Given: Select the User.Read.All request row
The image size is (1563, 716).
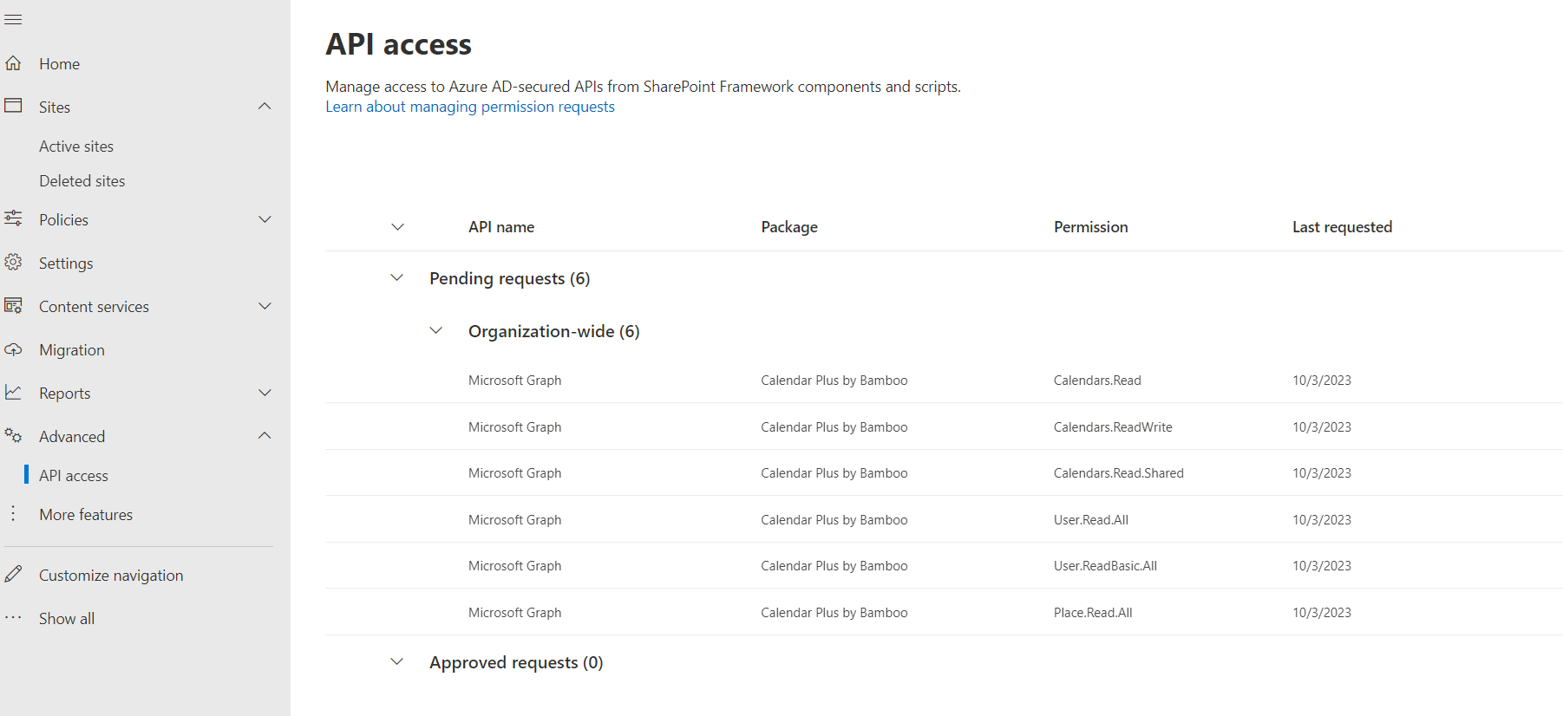Looking at the screenshot, I should (x=944, y=519).
